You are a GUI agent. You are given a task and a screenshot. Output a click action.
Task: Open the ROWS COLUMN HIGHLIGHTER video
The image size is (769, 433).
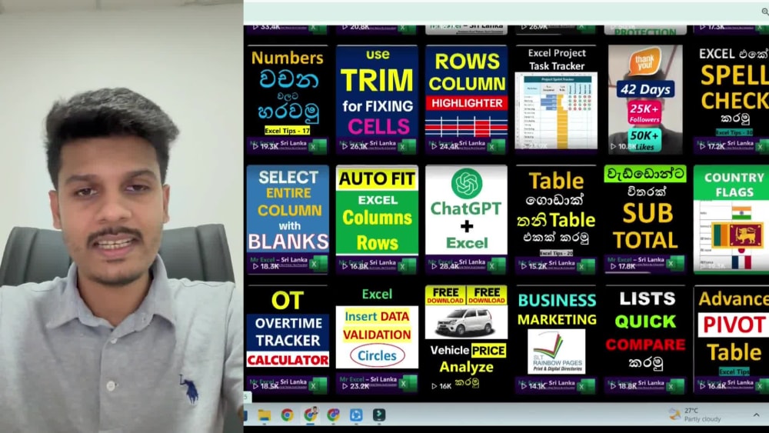tap(467, 99)
